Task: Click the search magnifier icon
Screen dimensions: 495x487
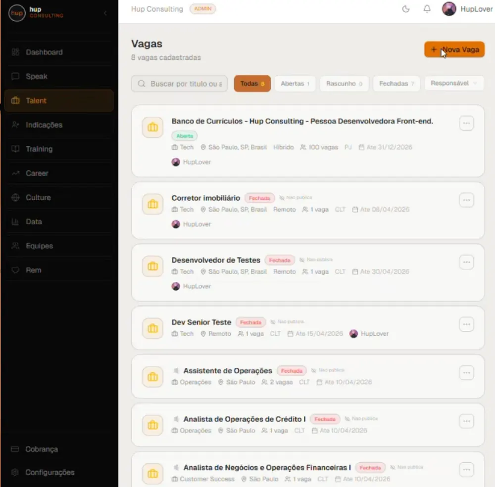Action: coord(142,84)
